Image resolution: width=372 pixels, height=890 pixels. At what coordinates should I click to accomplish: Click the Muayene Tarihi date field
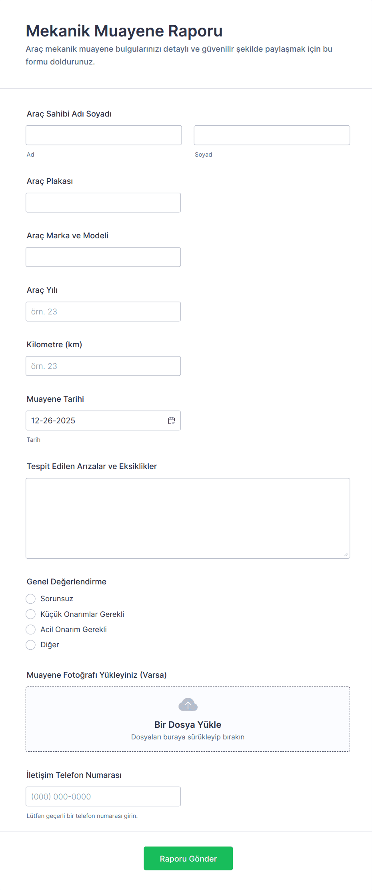pos(103,421)
